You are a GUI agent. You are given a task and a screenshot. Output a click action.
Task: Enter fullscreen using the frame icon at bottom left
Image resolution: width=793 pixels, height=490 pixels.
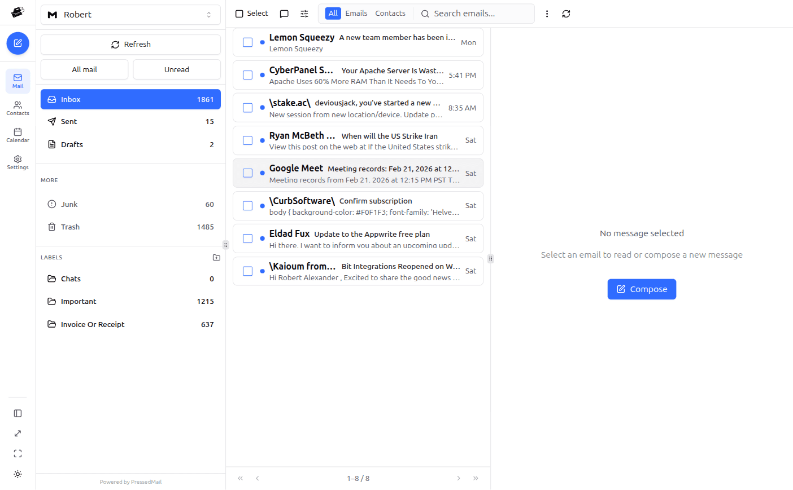18,453
